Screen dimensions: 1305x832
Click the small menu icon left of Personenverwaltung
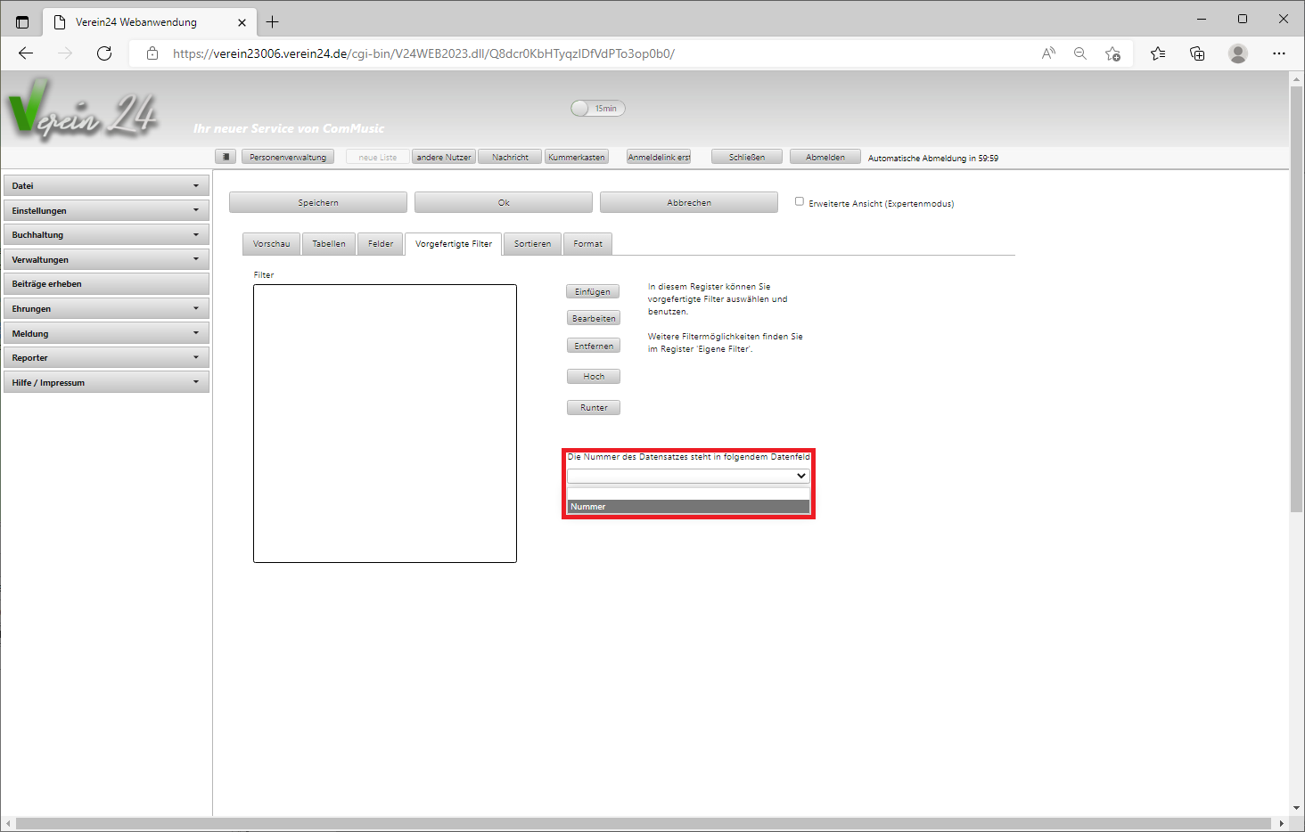(x=226, y=157)
